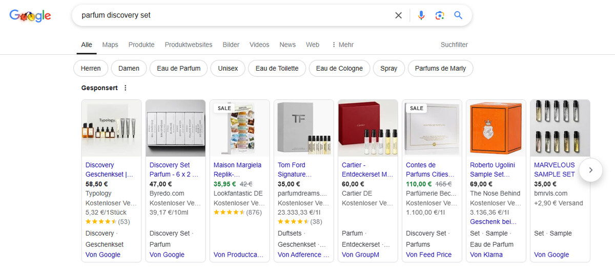This screenshot has height=275, width=615.
Task: Click the 35,95 € sale price
Action: [x=225, y=184]
